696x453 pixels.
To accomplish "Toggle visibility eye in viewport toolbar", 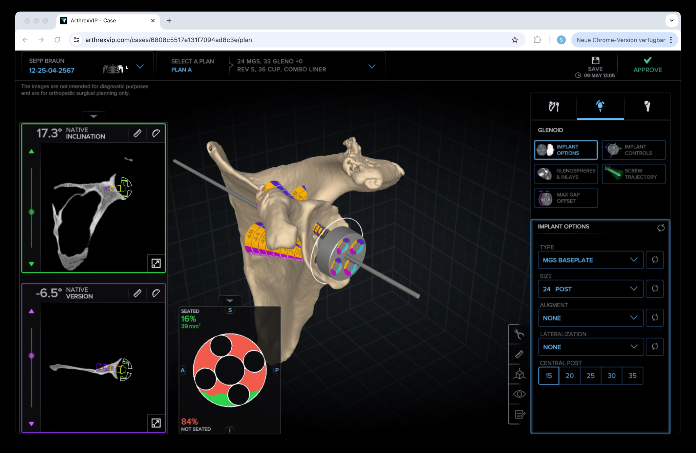I will coord(519,394).
